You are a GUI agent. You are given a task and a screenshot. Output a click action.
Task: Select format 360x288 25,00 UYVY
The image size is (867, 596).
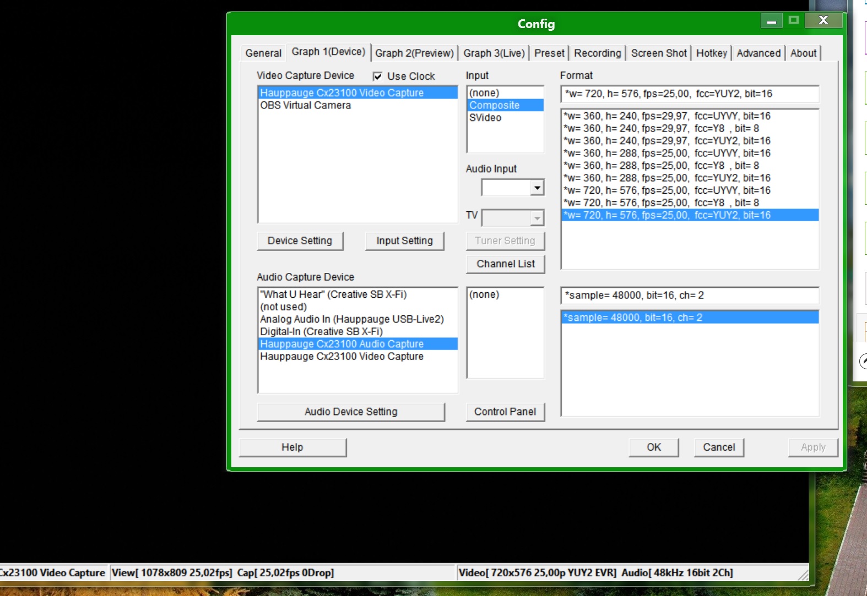[x=690, y=153]
